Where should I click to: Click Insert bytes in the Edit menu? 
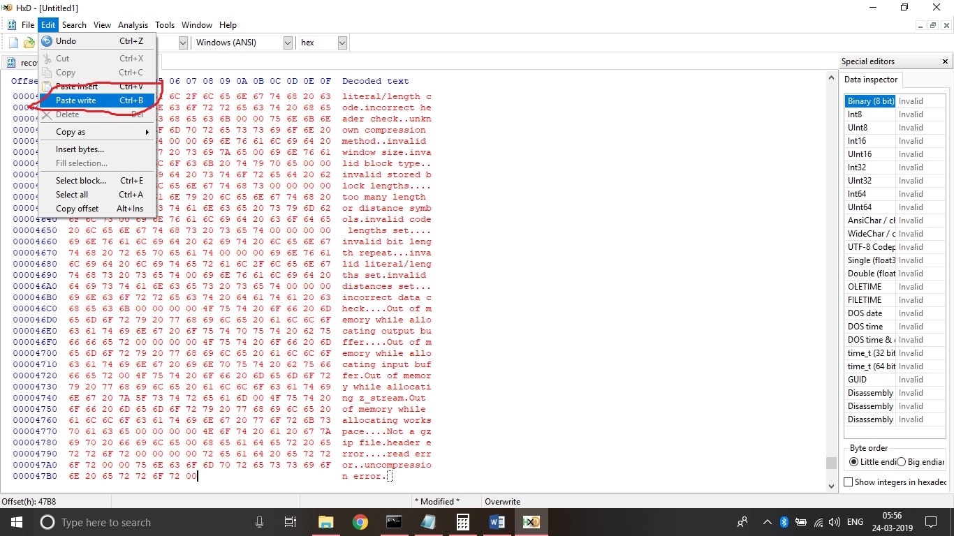click(79, 149)
